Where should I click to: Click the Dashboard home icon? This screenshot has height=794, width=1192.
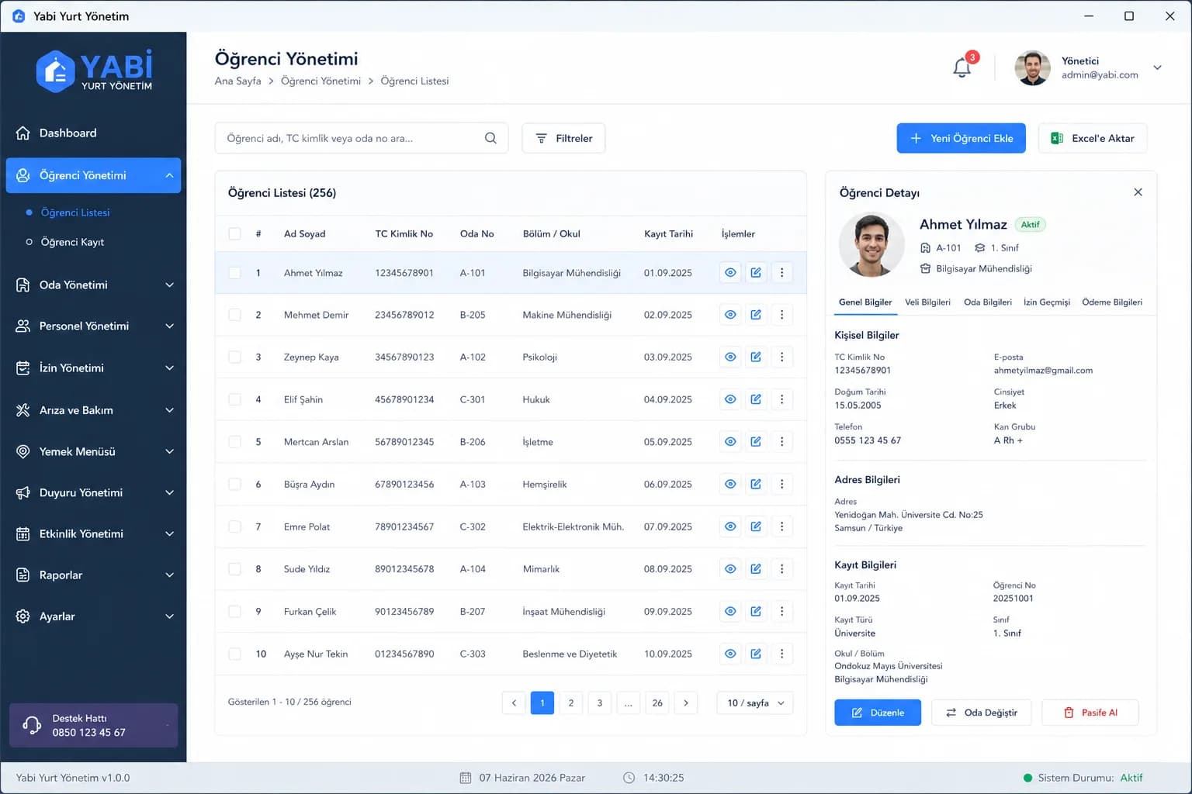click(x=23, y=133)
